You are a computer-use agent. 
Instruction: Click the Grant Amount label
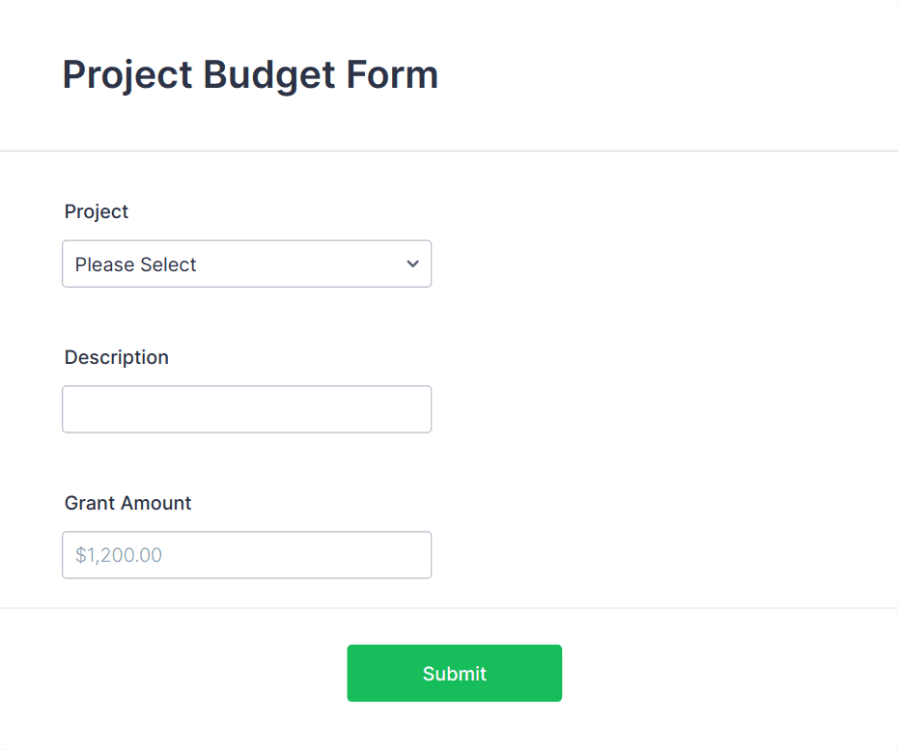[x=127, y=503]
